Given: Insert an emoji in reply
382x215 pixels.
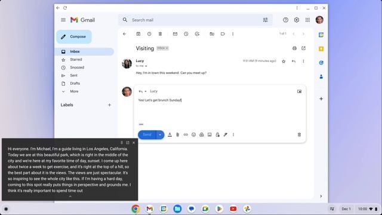Looking at the screenshot, I should click(x=193, y=135).
